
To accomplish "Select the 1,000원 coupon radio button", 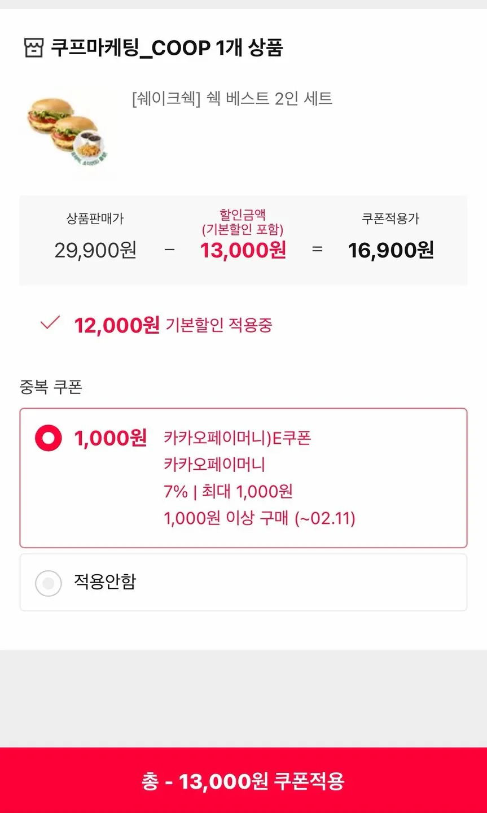I will point(49,438).
